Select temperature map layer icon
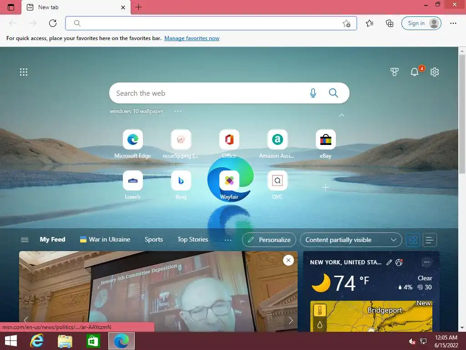The height and width of the screenshot is (350, 466). (x=320, y=311)
